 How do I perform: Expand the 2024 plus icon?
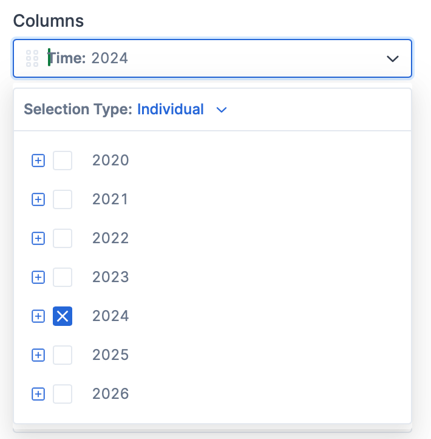click(38, 316)
